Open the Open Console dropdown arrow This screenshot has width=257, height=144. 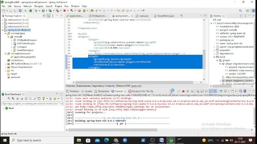pyautogui.click(x=236, y=91)
